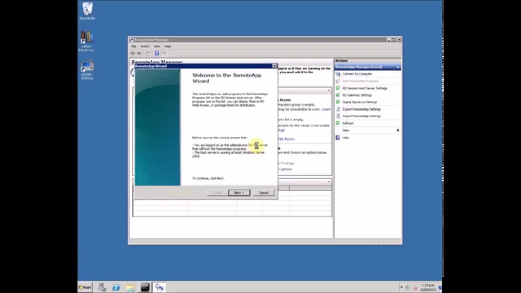The width and height of the screenshot is (521, 293).
Task: Open the File menu
Action: (134, 46)
